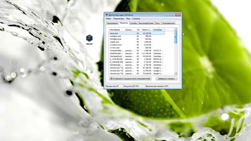Open the Пользователи tab
Viewport: 251px width, 141px height.
[x=168, y=23]
